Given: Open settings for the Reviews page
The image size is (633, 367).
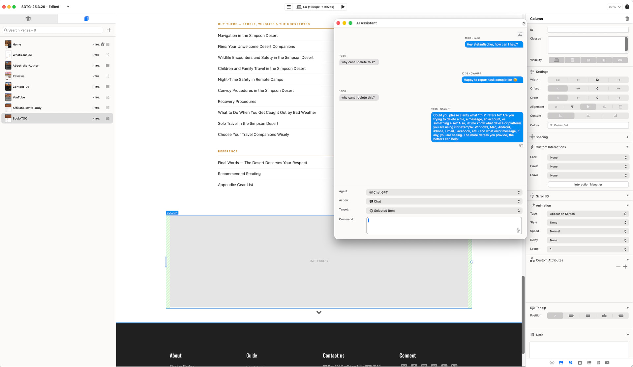Looking at the screenshot, I should tap(107, 76).
